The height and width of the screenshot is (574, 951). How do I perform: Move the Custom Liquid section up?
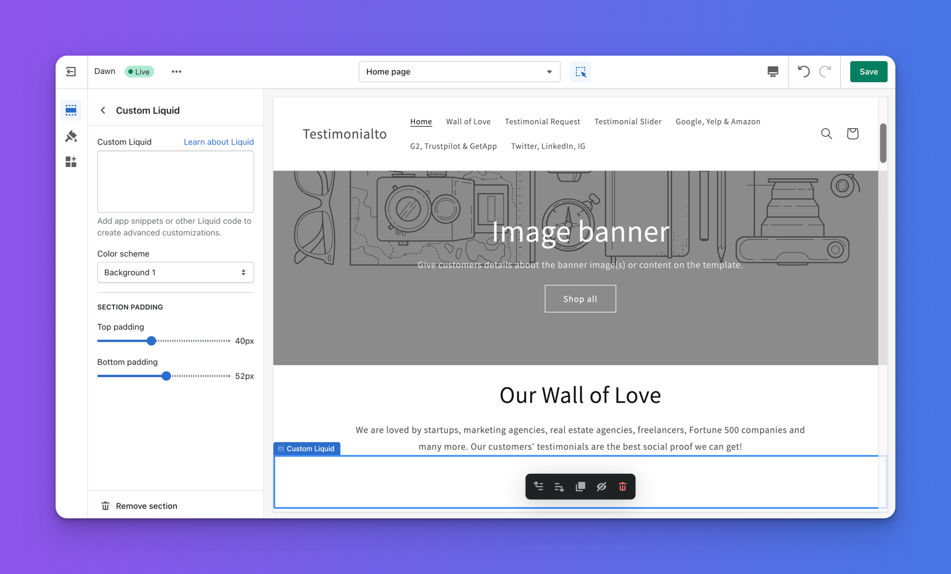(x=538, y=487)
